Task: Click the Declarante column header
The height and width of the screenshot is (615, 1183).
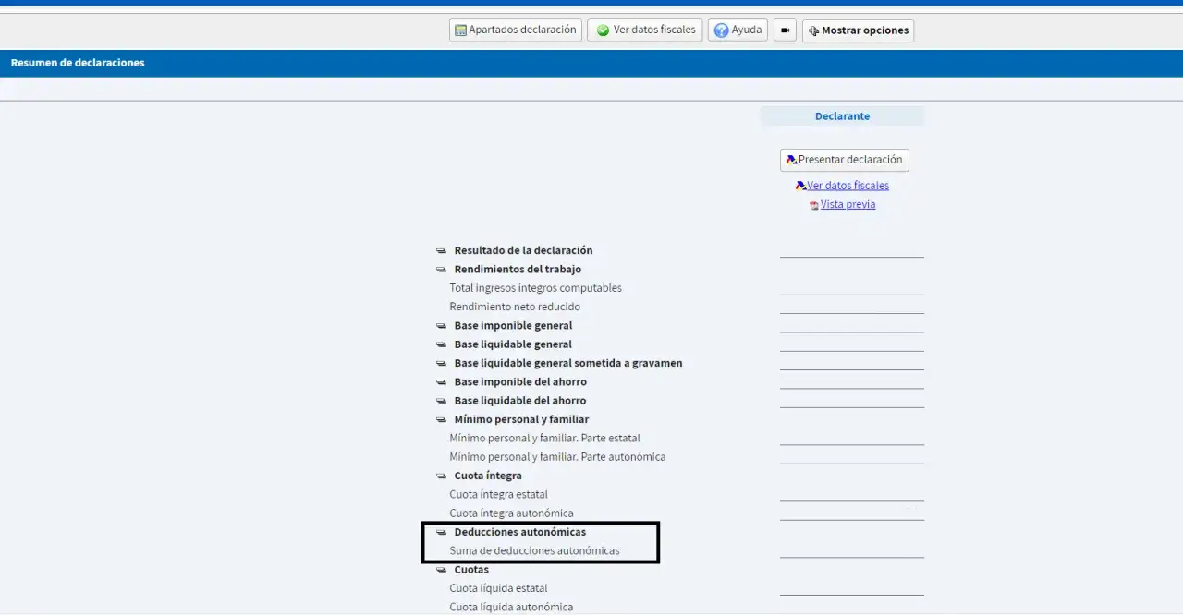Action: (x=842, y=116)
